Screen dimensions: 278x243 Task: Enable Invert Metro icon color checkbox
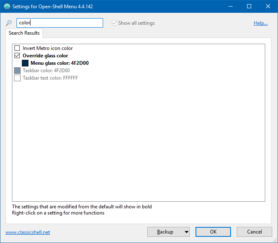17,48
